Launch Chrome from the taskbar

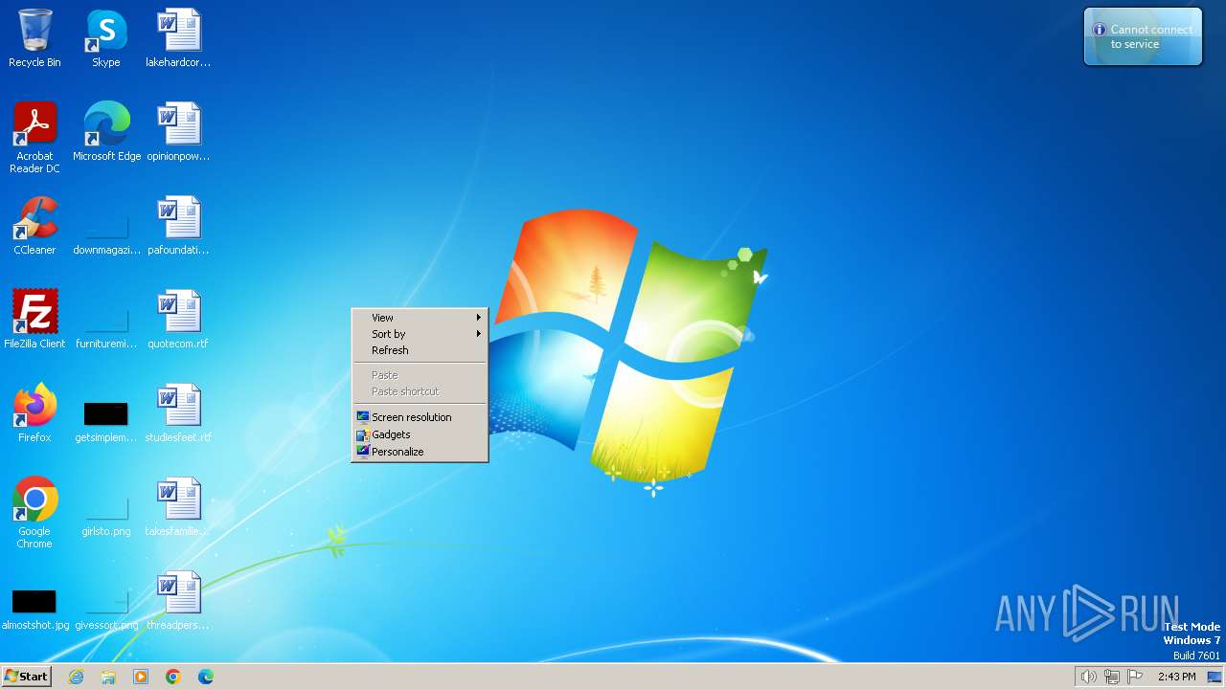pyautogui.click(x=173, y=677)
